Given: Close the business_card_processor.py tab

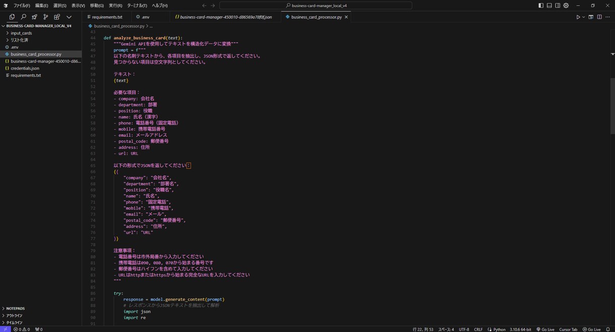Looking at the screenshot, I should tap(346, 17).
